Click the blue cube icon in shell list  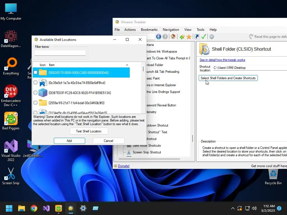[43, 93]
